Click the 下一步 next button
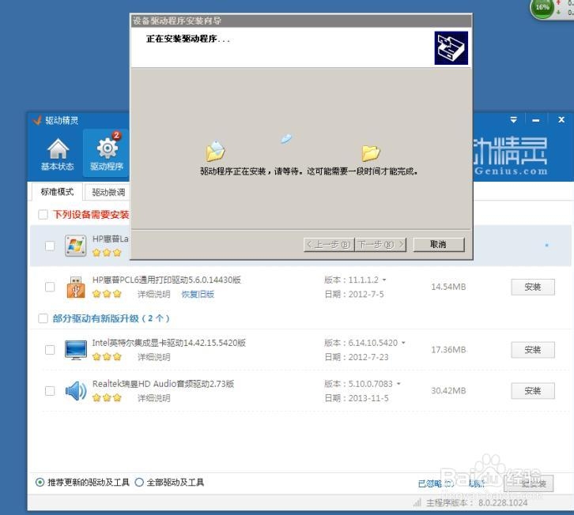574x515 pixels. click(x=380, y=244)
